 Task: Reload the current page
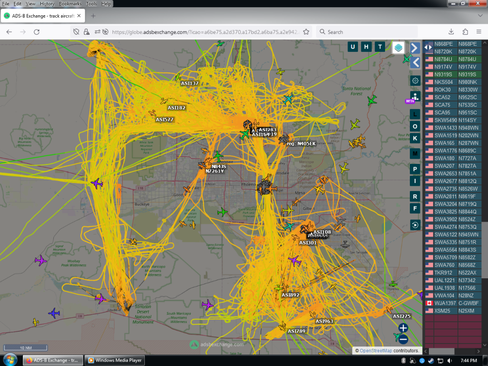tap(36, 32)
